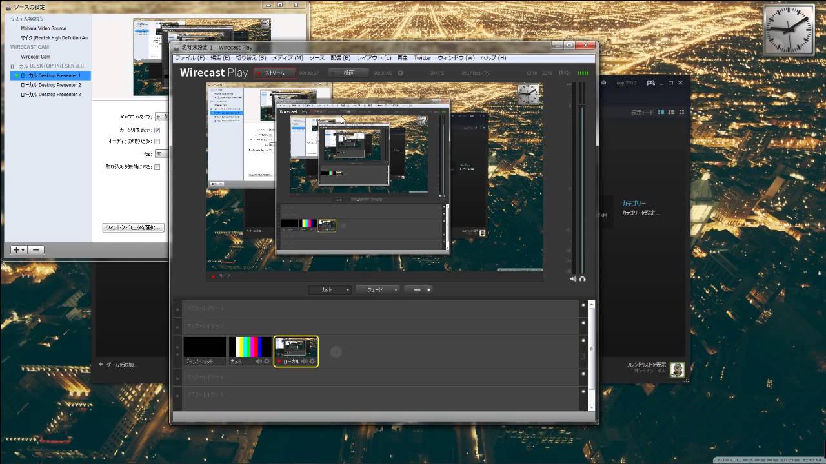The width and height of the screenshot is (826, 464).
Task: Click the fps input field
Action: click(x=161, y=154)
